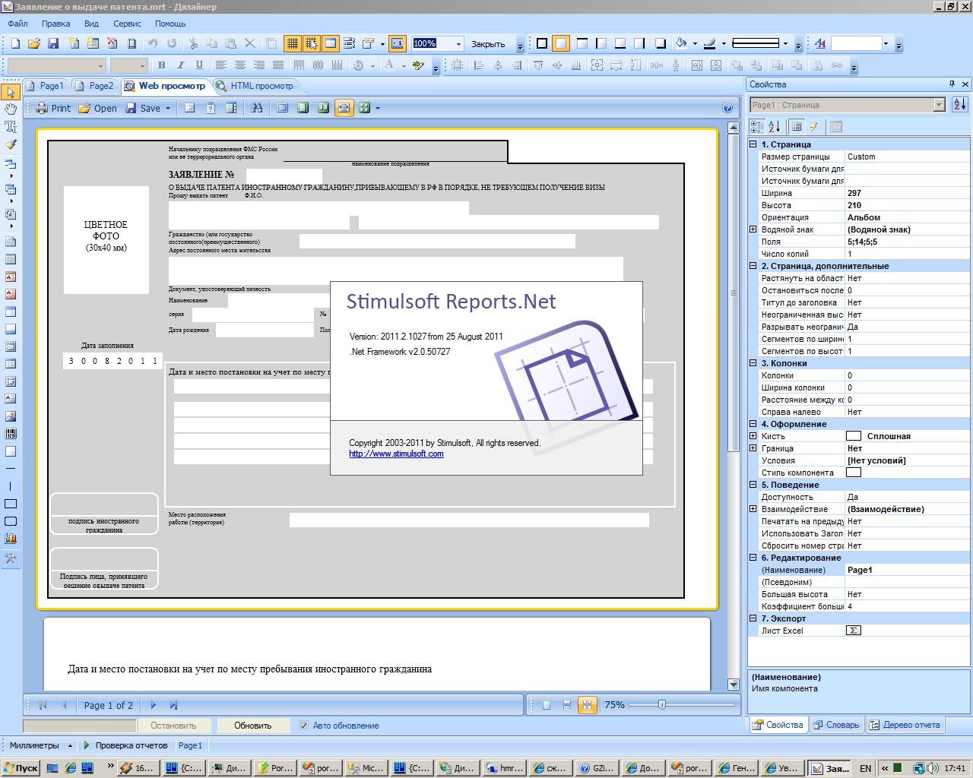This screenshot has width=973, height=778.
Task: Click Find binoculars icon in viewer
Action: point(257,108)
